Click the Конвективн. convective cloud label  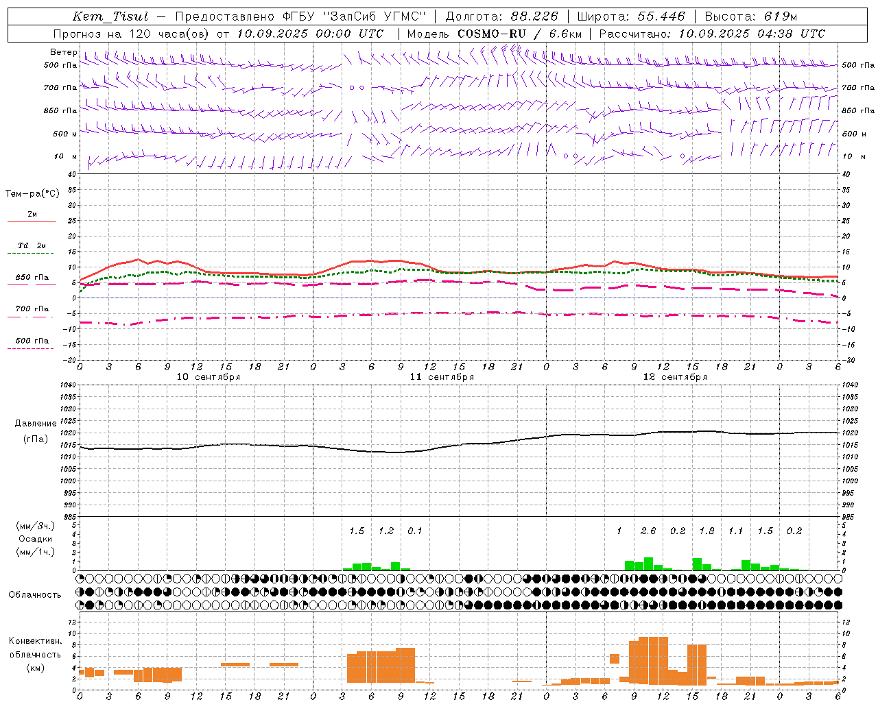click(36, 641)
